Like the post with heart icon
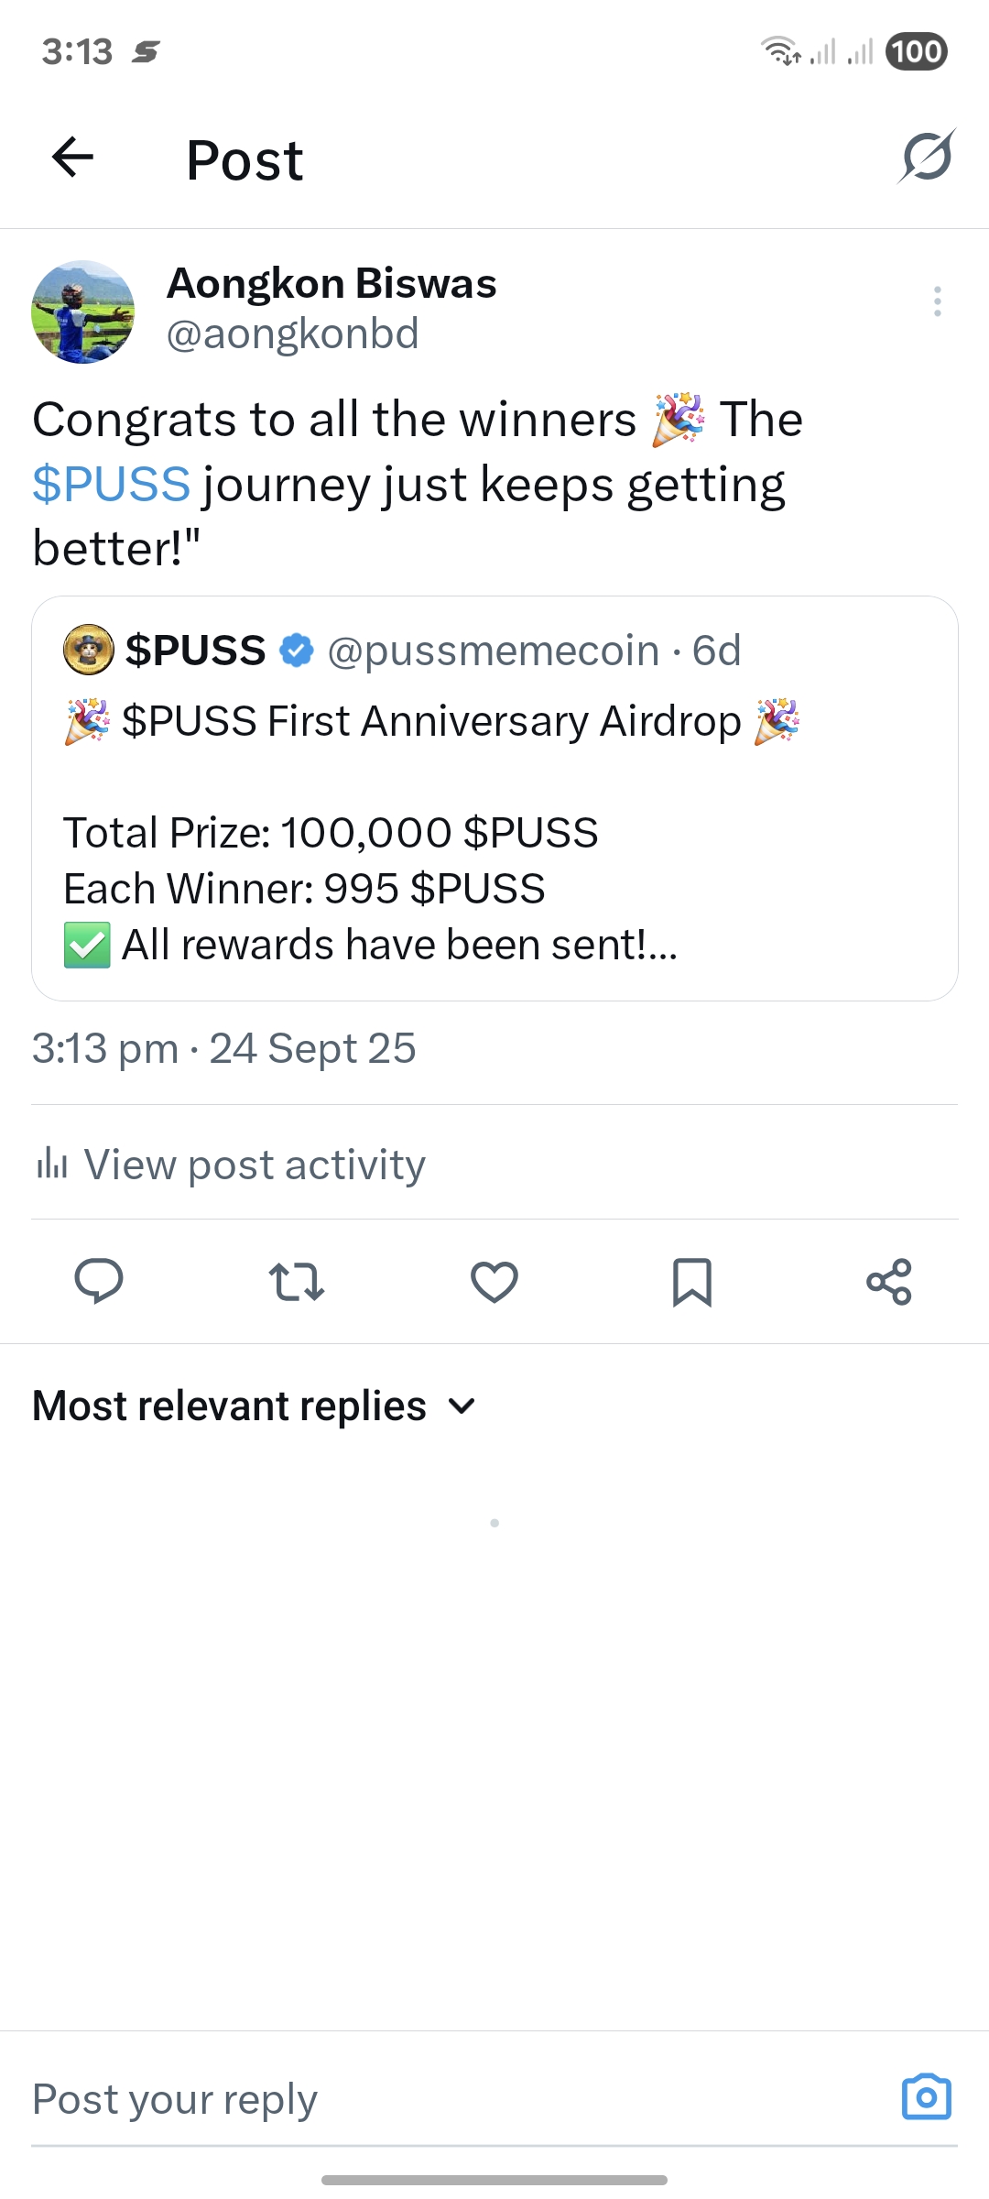 (494, 1281)
